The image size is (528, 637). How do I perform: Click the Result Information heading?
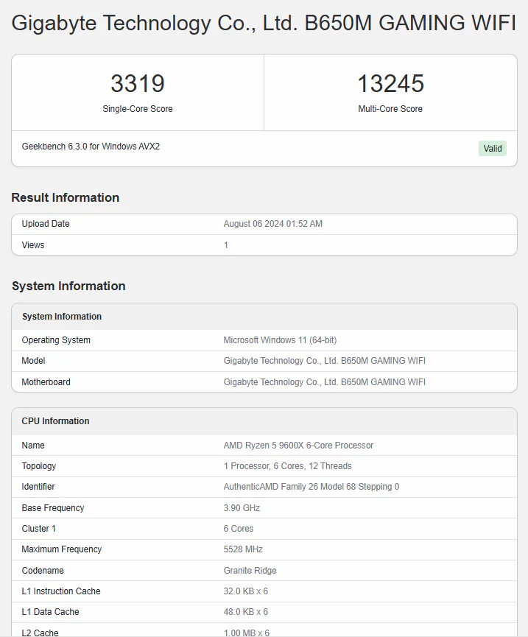66,197
